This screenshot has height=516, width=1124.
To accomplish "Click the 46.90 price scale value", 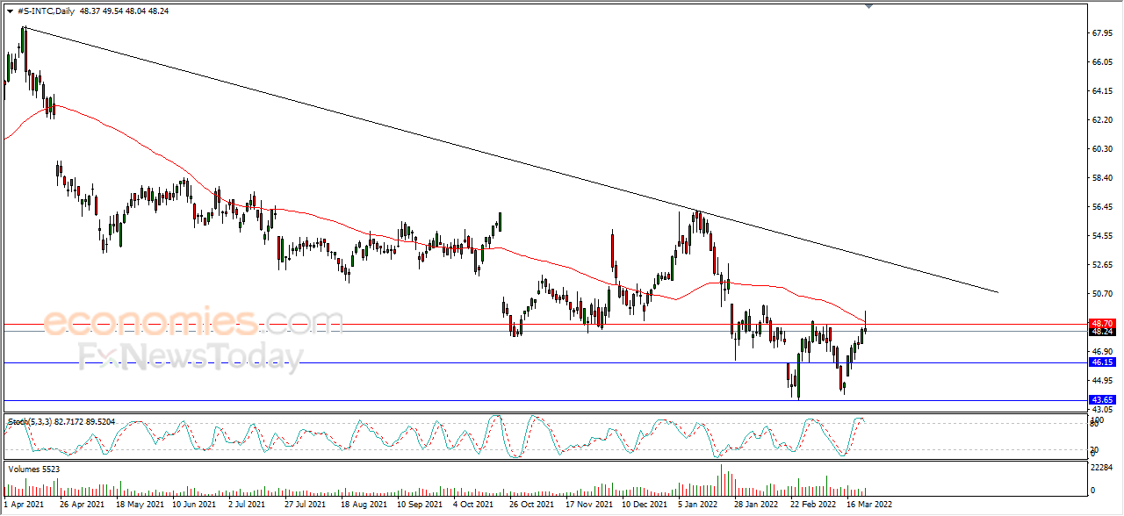I will coord(1102,352).
